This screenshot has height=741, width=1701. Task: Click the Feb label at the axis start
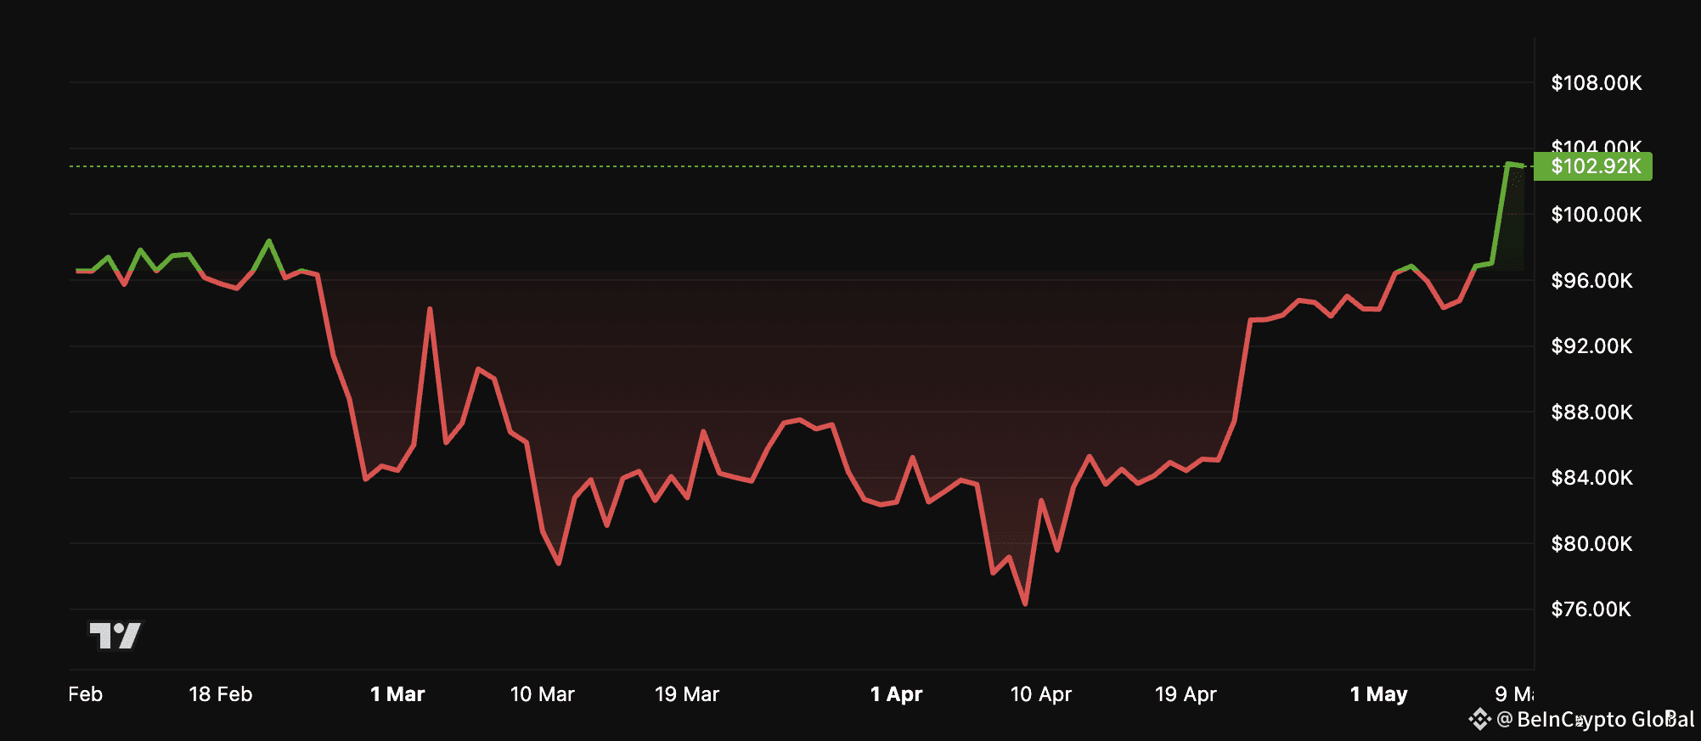point(86,694)
